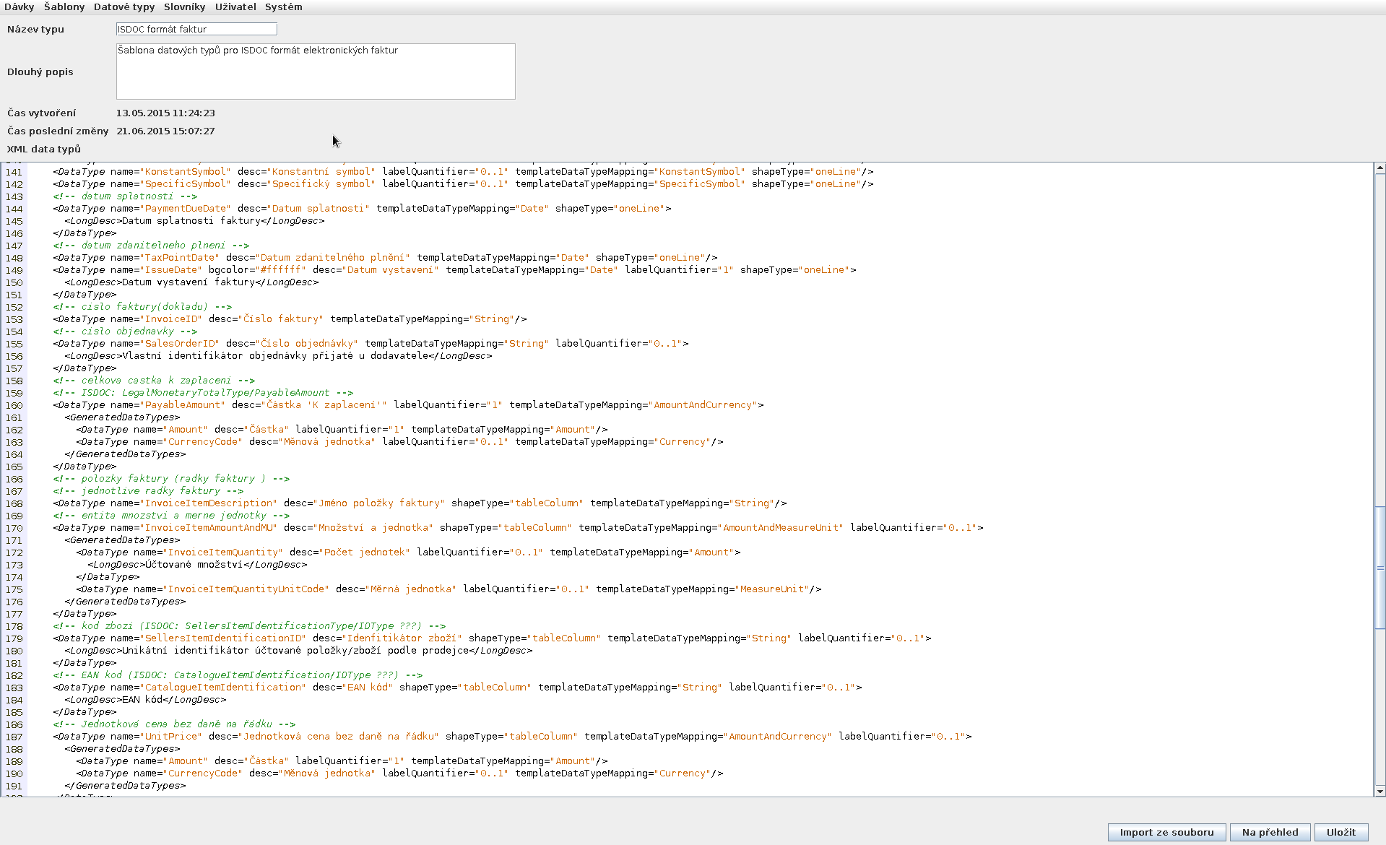Click 'Datum vystavení faktury' LongDesc text
This screenshot has width=1386, height=845.
pyautogui.click(x=188, y=282)
